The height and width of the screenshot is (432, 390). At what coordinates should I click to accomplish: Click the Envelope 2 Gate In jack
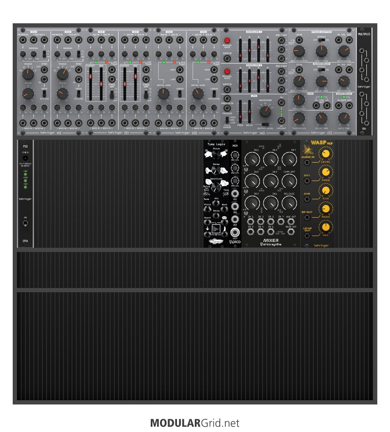pyautogui.click(x=227, y=89)
